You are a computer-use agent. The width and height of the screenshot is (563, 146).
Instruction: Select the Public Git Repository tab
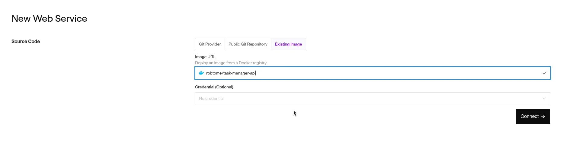[x=248, y=44]
